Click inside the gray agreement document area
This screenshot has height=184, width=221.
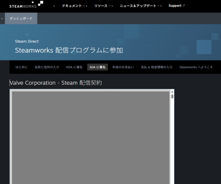90,137
